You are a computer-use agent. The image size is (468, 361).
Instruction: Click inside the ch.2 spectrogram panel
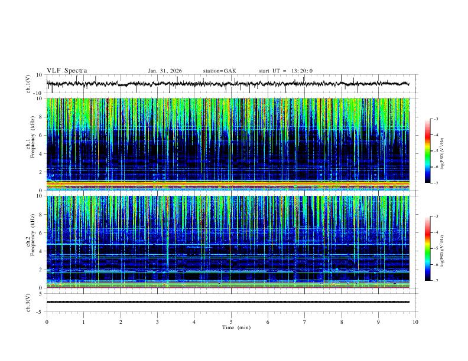point(227,242)
